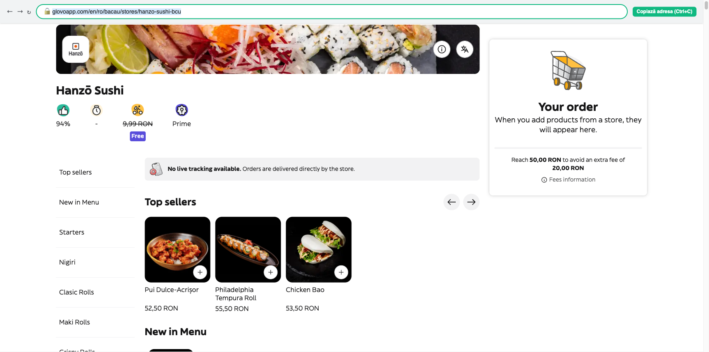Click the delivery fee bike icon
Viewport: 709px width, 352px height.
[x=138, y=110]
